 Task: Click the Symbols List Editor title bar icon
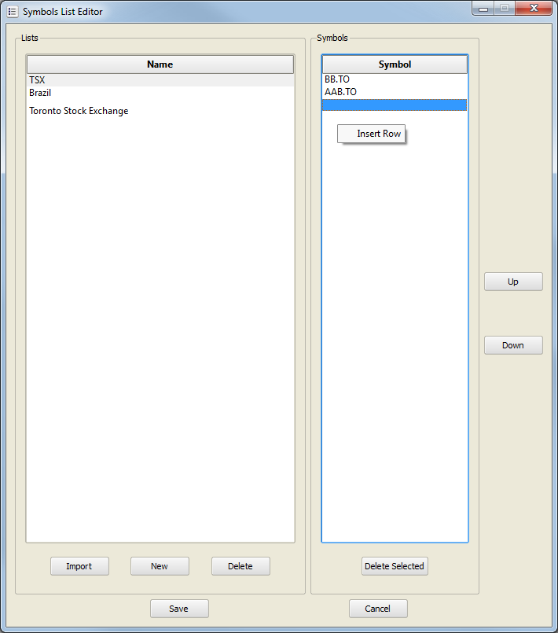12,12
